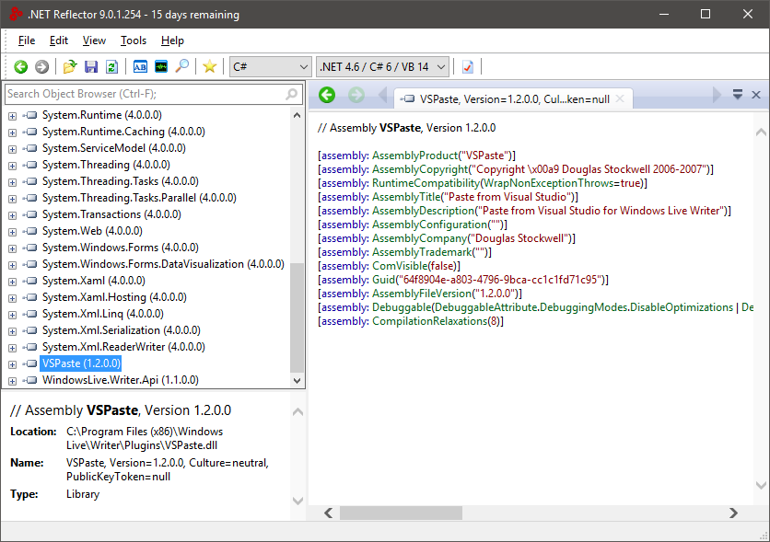This screenshot has height=542, width=770.
Task: Click the tree scrollbar down arrow
Action: (x=297, y=381)
